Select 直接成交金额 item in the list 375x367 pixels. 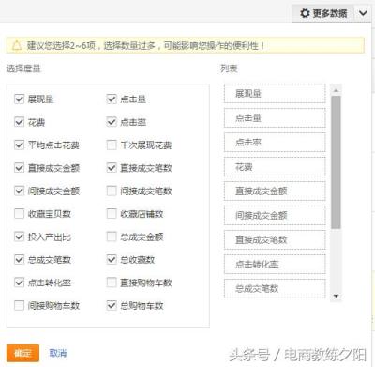pos(275,191)
